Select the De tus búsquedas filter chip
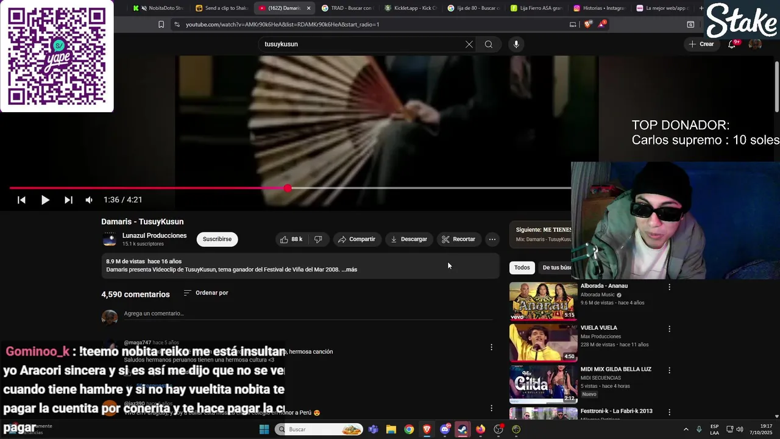This screenshot has width=780, height=439. (556, 268)
